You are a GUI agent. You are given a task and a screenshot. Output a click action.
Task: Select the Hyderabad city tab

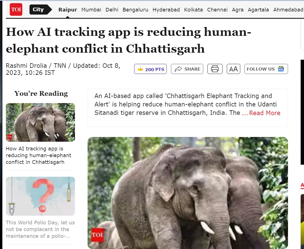coord(166,10)
